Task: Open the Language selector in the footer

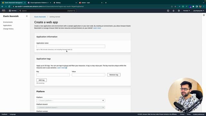Action: click(13, 114)
